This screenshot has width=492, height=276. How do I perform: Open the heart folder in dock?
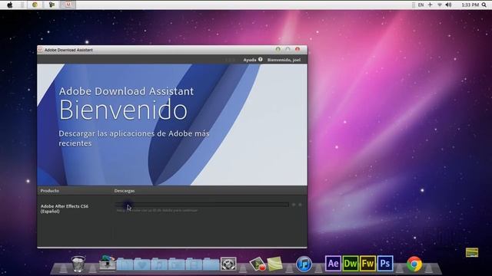point(142,264)
